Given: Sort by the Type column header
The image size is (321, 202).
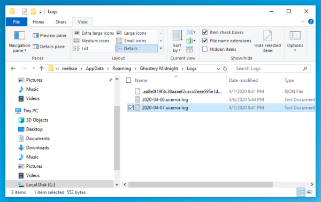Looking at the screenshot, I should click(289, 80).
